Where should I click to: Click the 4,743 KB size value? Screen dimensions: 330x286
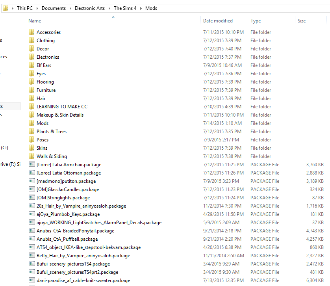coord(315,230)
